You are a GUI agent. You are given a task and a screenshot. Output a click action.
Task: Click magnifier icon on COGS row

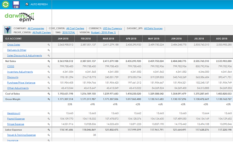[49, 66]
